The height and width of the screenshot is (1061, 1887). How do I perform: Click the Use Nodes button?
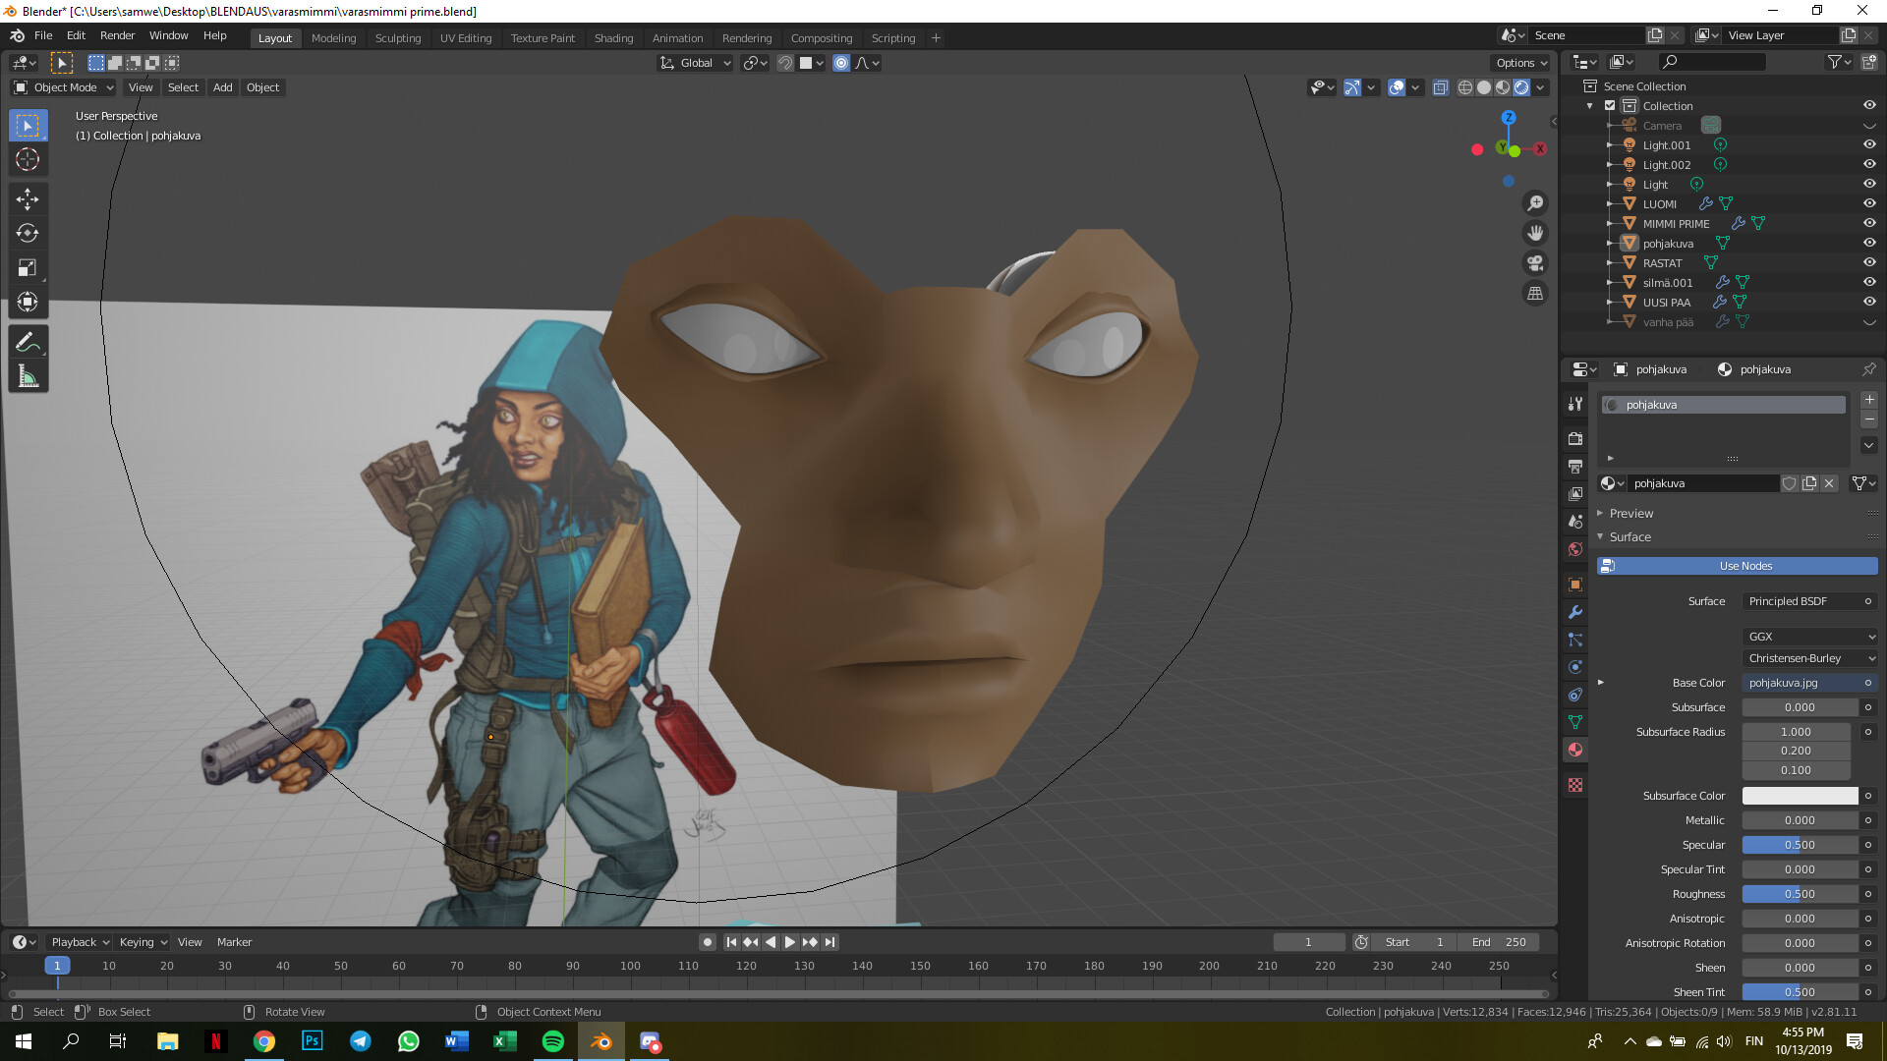tap(1745, 566)
